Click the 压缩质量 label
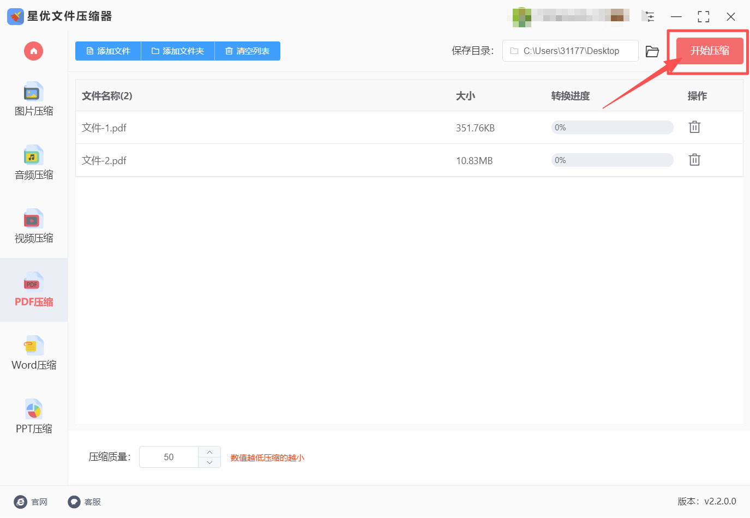The image size is (750, 518). (x=110, y=457)
